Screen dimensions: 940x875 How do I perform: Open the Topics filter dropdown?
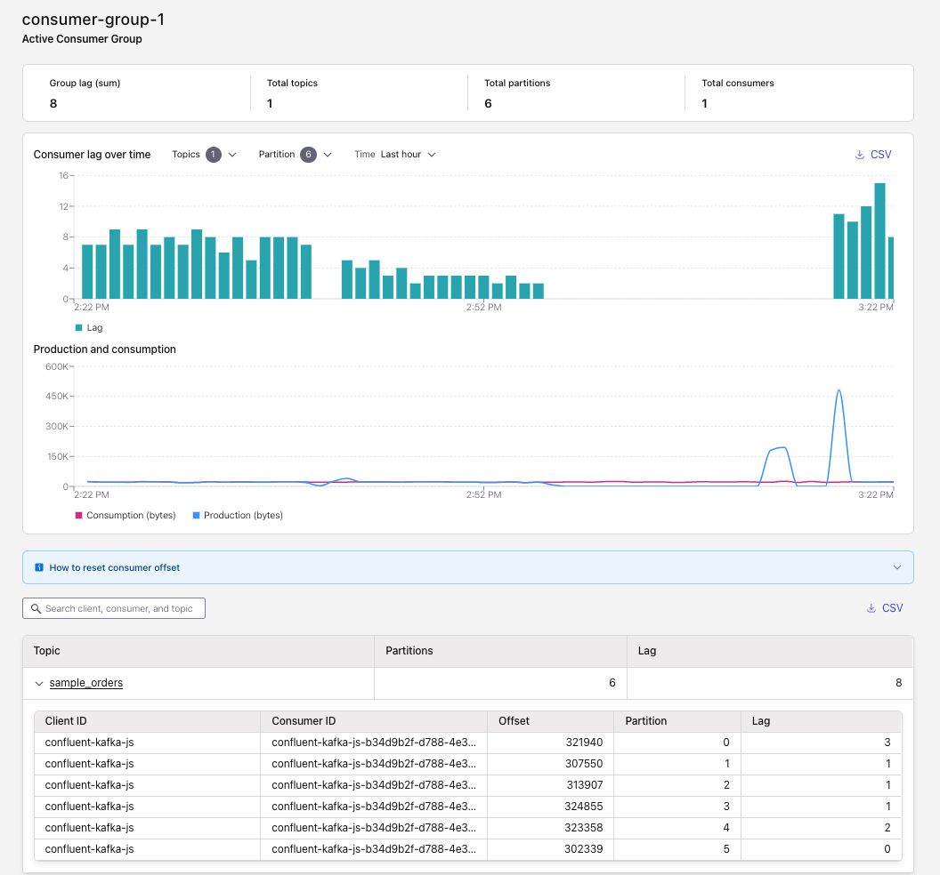coord(205,155)
